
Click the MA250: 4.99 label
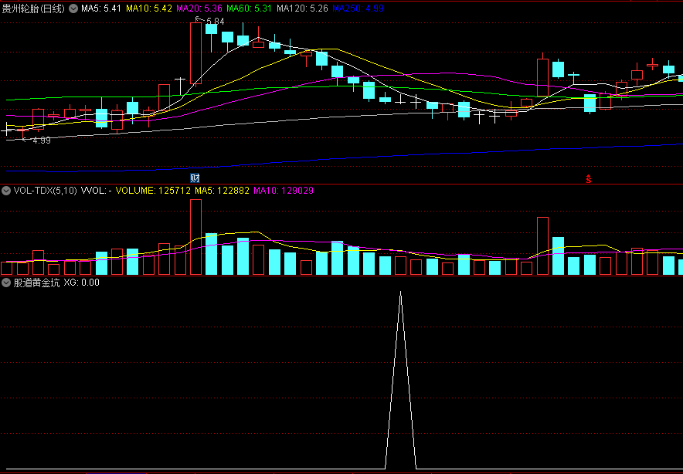click(x=358, y=8)
